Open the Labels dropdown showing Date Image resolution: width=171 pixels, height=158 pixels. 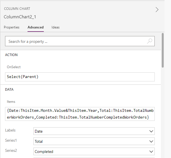point(94,131)
